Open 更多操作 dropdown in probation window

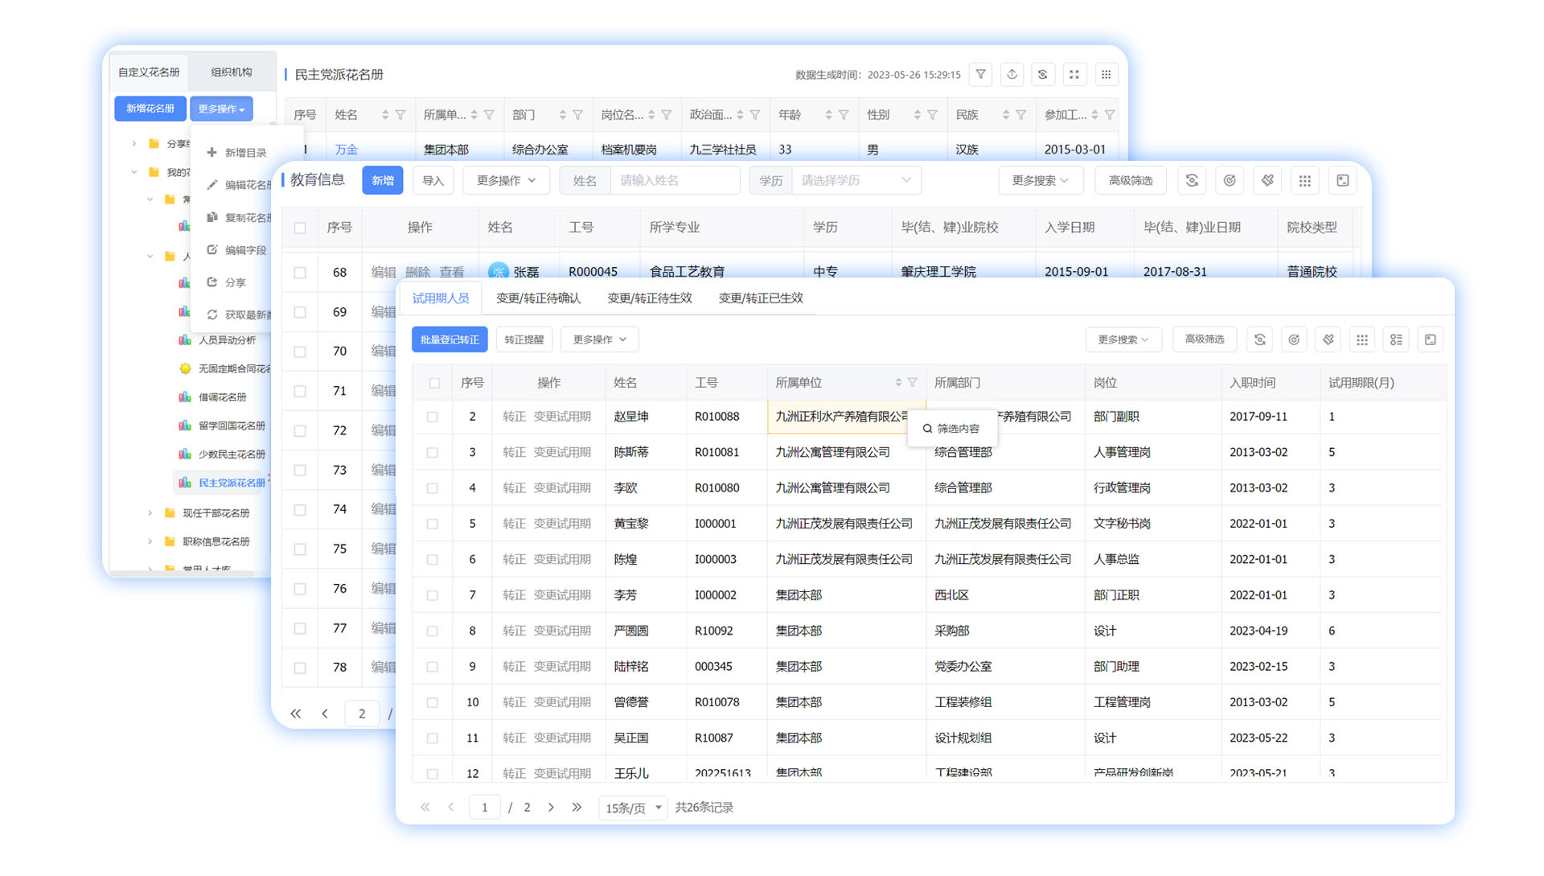(600, 339)
